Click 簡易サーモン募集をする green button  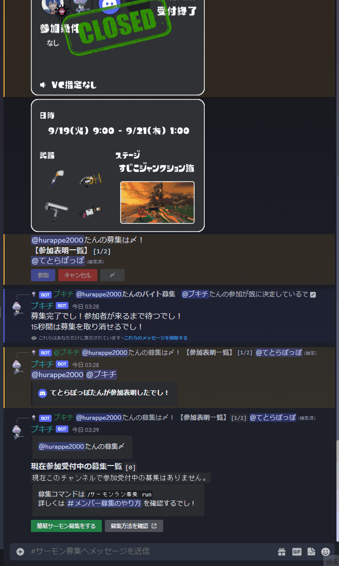[x=66, y=526]
